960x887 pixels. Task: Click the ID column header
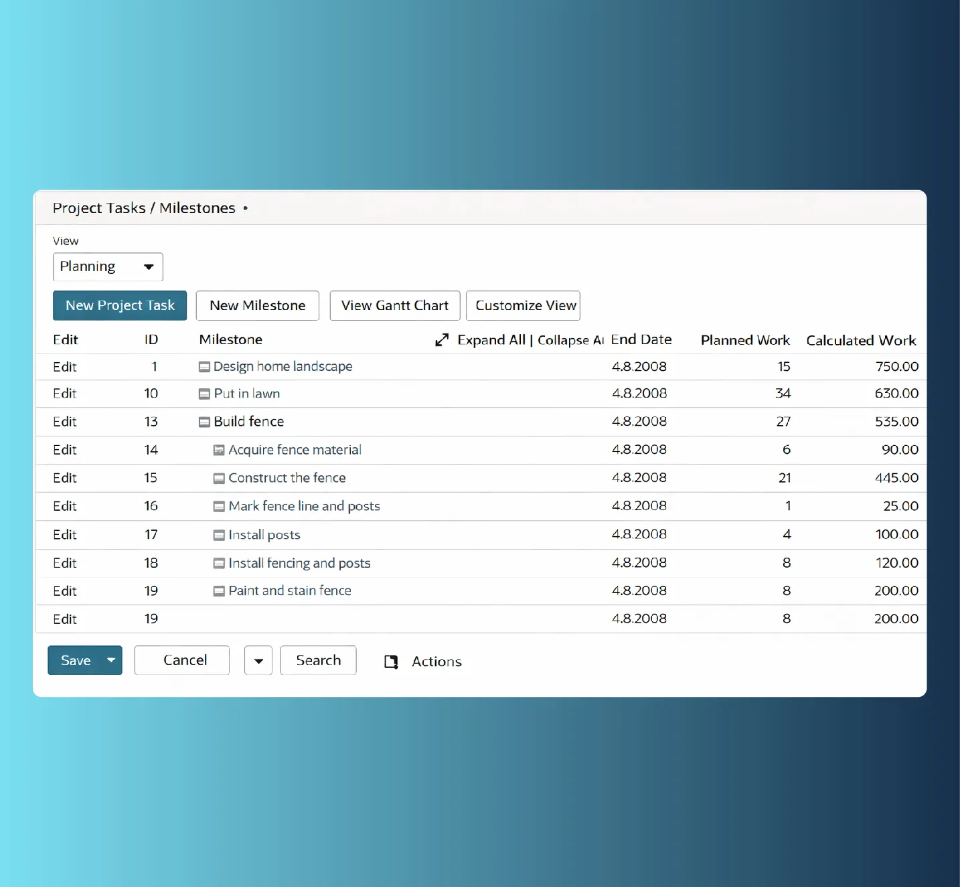[x=151, y=340]
